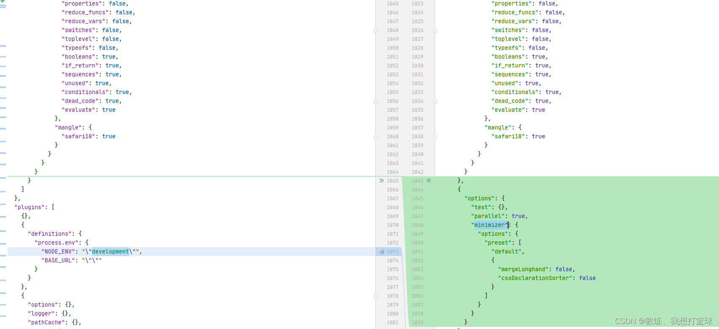Click "mangle" key in right pane

click(498, 127)
